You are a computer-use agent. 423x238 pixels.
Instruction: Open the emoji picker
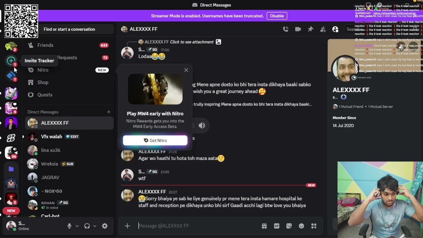coord(301,226)
